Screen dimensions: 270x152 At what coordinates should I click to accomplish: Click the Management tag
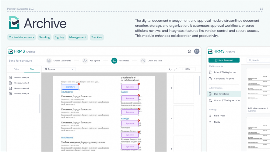[x=78, y=37]
